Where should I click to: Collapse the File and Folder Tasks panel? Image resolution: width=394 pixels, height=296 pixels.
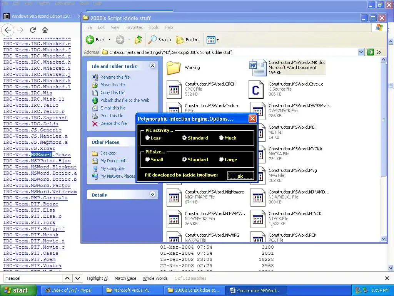tap(152, 66)
